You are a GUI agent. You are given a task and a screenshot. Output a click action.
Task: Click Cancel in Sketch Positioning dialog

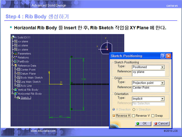tap(161, 123)
